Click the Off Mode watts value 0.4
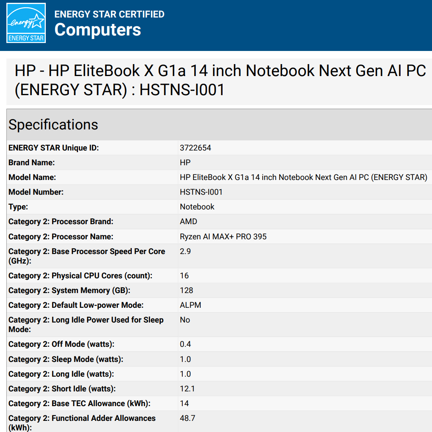The width and height of the screenshot is (432, 432). coord(185,344)
